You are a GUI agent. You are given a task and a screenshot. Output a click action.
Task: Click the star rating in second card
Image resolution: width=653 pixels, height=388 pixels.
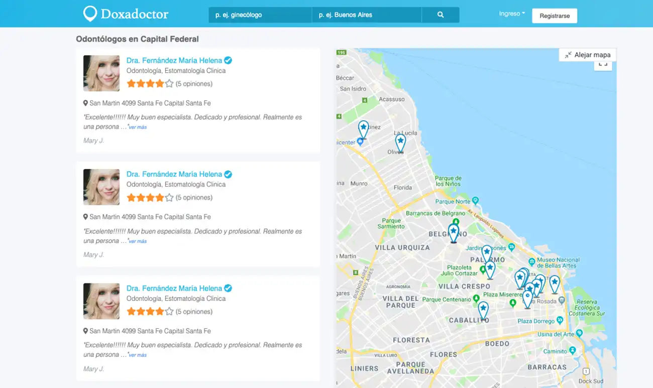click(x=150, y=198)
